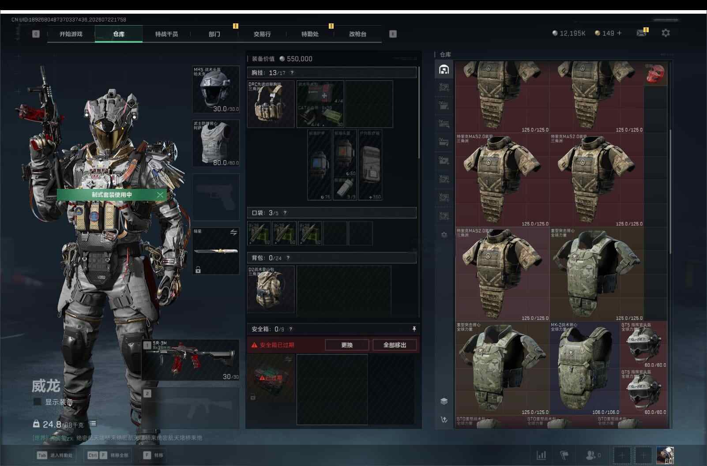Expand the weight details list icon
The width and height of the screenshot is (707, 466).
pos(93,424)
